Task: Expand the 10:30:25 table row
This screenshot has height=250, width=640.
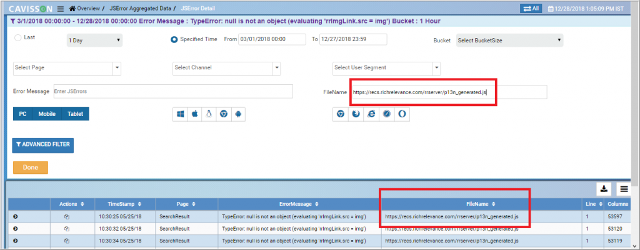Action: pyautogui.click(x=16, y=217)
